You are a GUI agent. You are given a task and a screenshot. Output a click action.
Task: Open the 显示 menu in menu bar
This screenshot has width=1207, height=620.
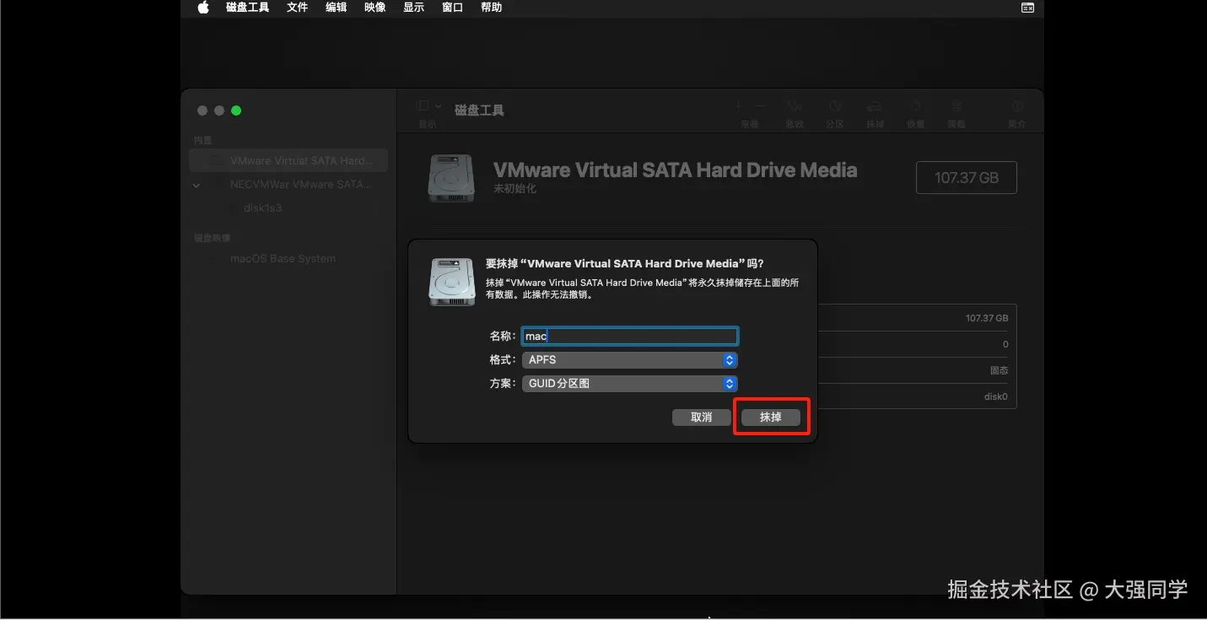413,8
